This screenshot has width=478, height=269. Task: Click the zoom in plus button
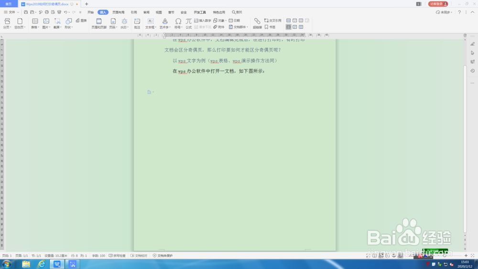click(x=466, y=256)
